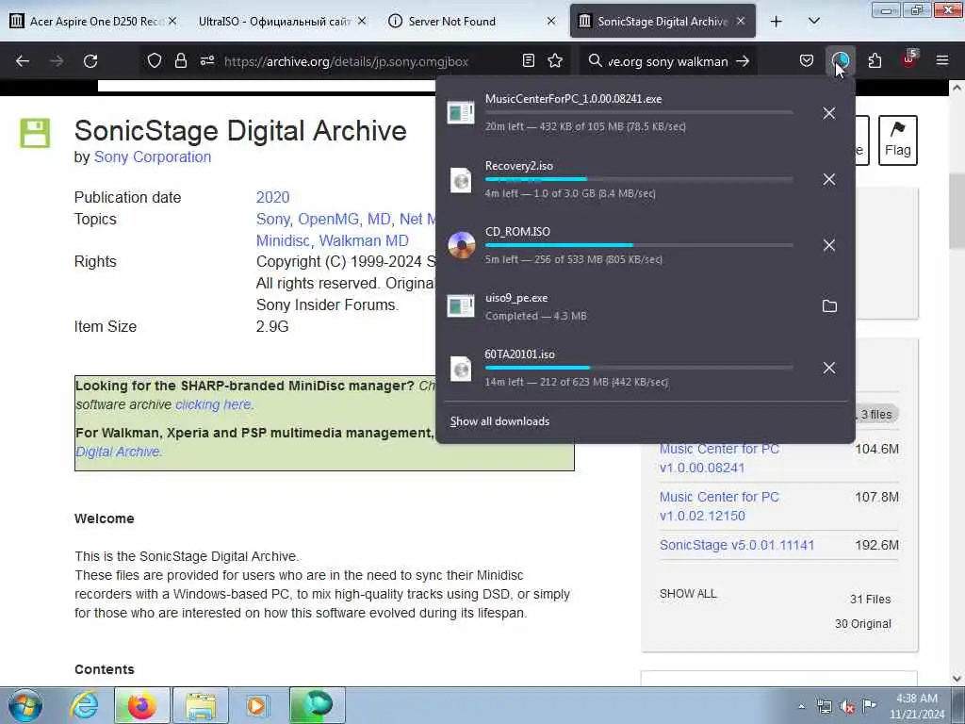This screenshot has height=724, width=965.
Task: Click the search magnifier icon
Action: tap(595, 61)
